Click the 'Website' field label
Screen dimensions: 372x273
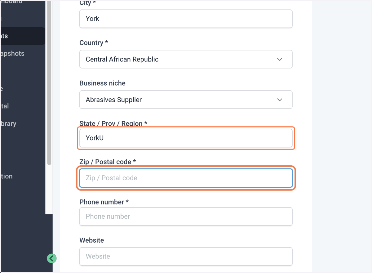[92, 240]
